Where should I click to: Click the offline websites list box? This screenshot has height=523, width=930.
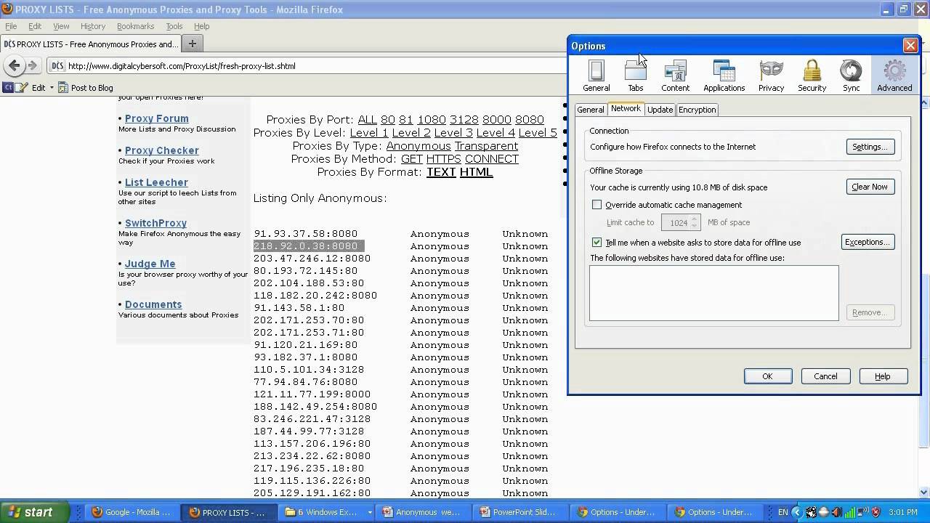tap(713, 293)
